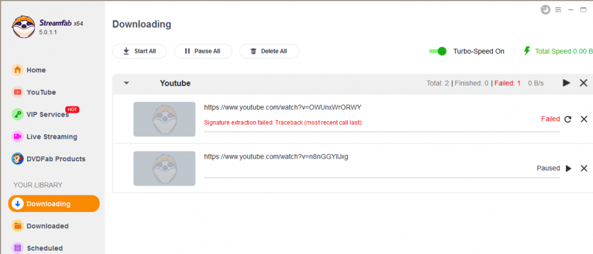Click progress bar of failed OWUnxWrORWY download

tap(382, 132)
